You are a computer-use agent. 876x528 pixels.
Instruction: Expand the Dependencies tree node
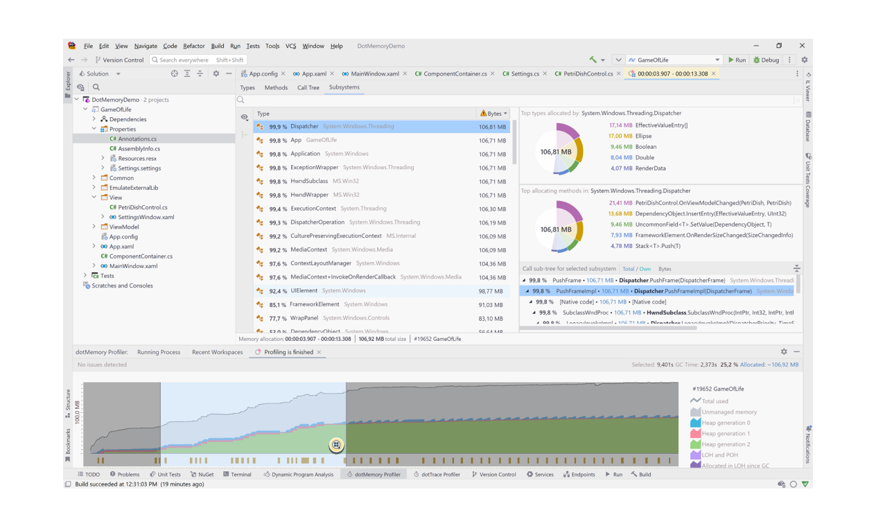coord(94,119)
